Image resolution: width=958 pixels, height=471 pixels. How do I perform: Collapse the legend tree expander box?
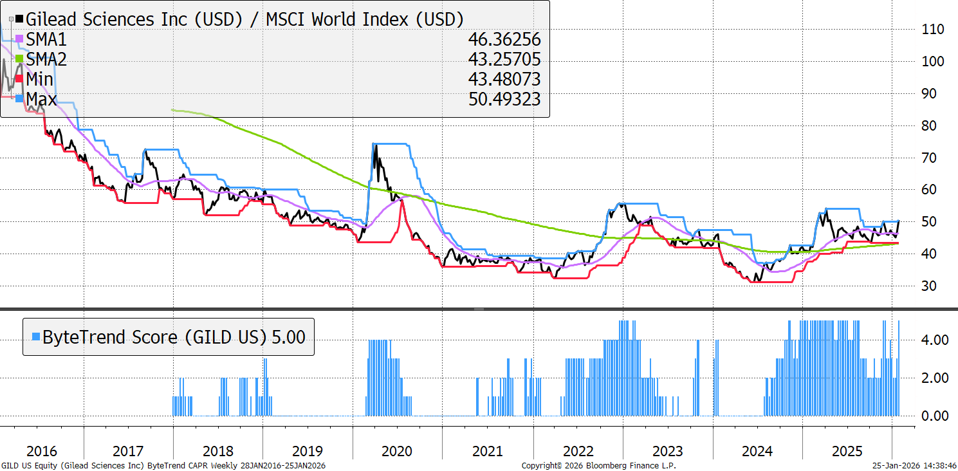coord(11,20)
